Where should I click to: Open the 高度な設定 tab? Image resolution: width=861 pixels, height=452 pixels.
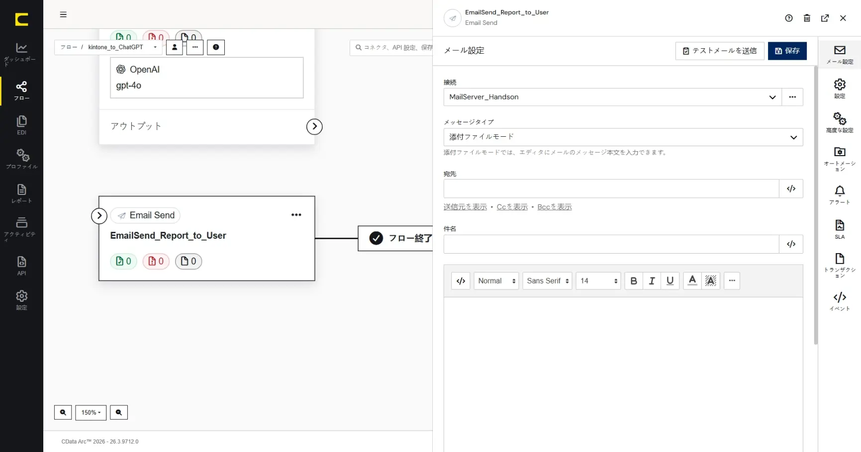(840, 123)
